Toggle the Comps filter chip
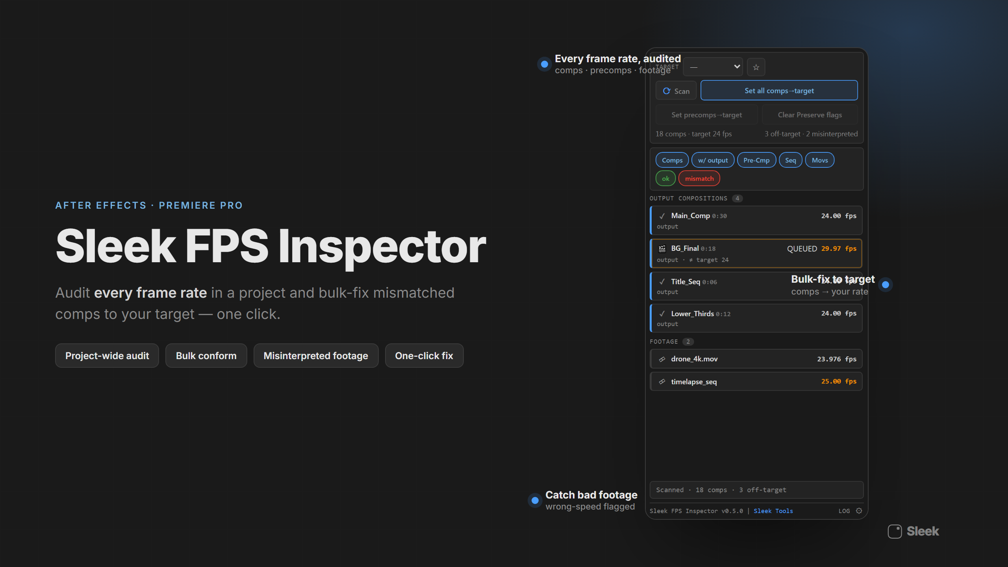Screen dimensions: 1008x567 (x=672, y=160)
